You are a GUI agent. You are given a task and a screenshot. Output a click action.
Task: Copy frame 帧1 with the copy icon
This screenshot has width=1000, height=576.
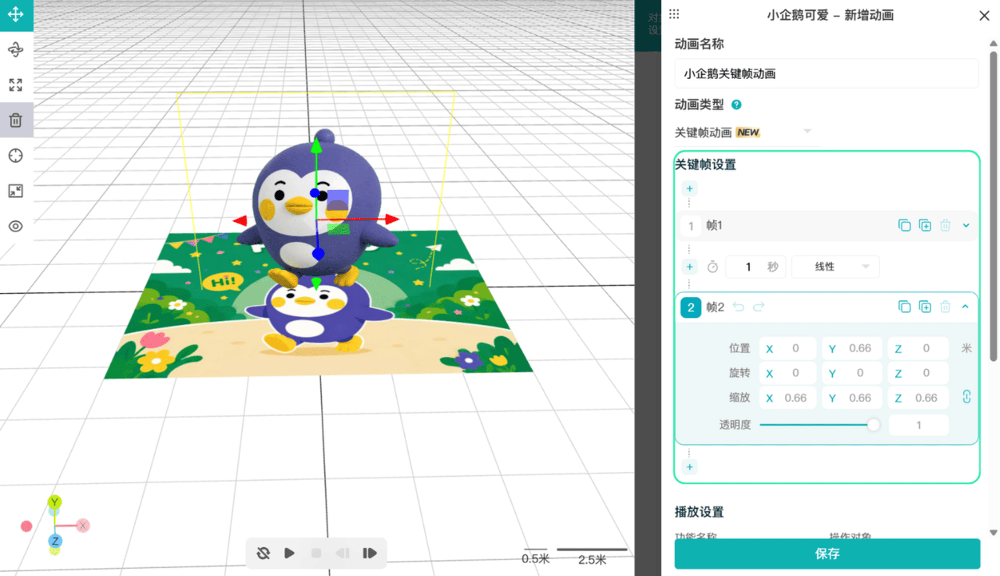click(904, 226)
